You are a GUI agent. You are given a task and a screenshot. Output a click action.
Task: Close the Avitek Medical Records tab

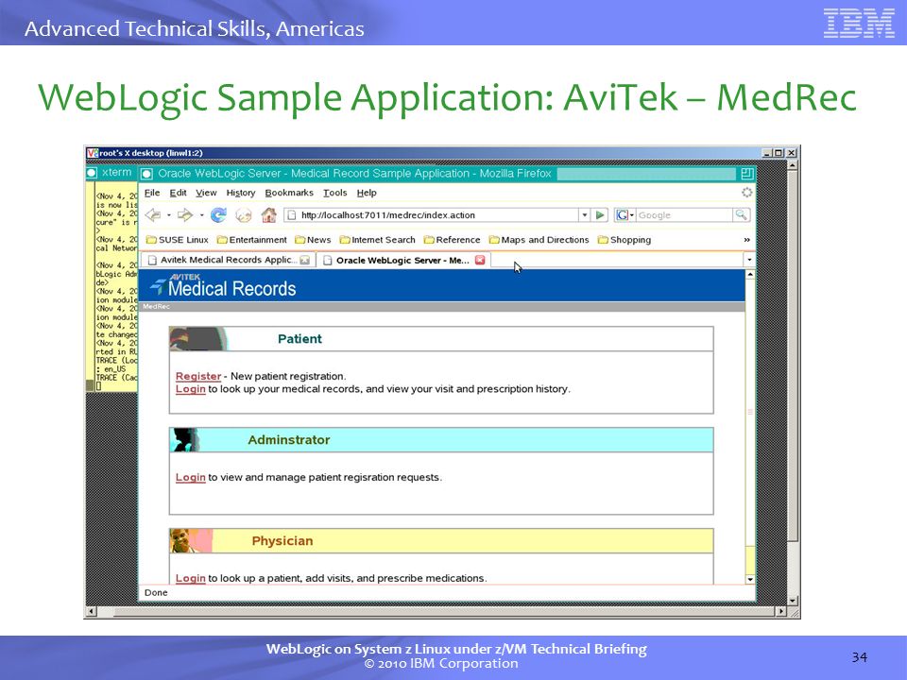[x=305, y=260]
